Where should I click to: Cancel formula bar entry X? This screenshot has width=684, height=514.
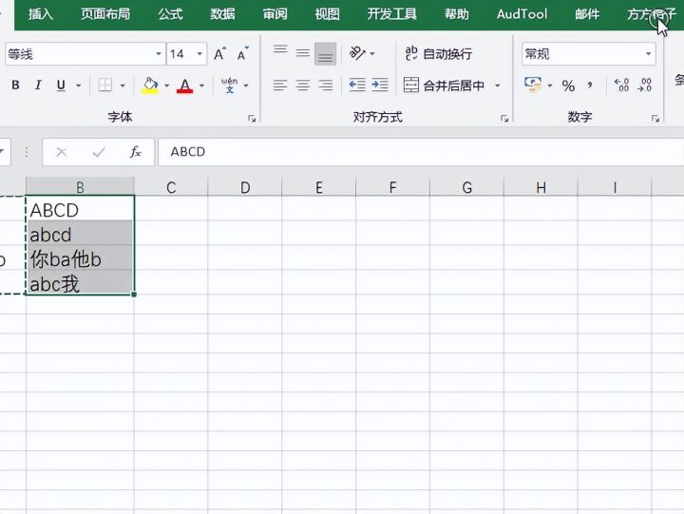pos(62,152)
